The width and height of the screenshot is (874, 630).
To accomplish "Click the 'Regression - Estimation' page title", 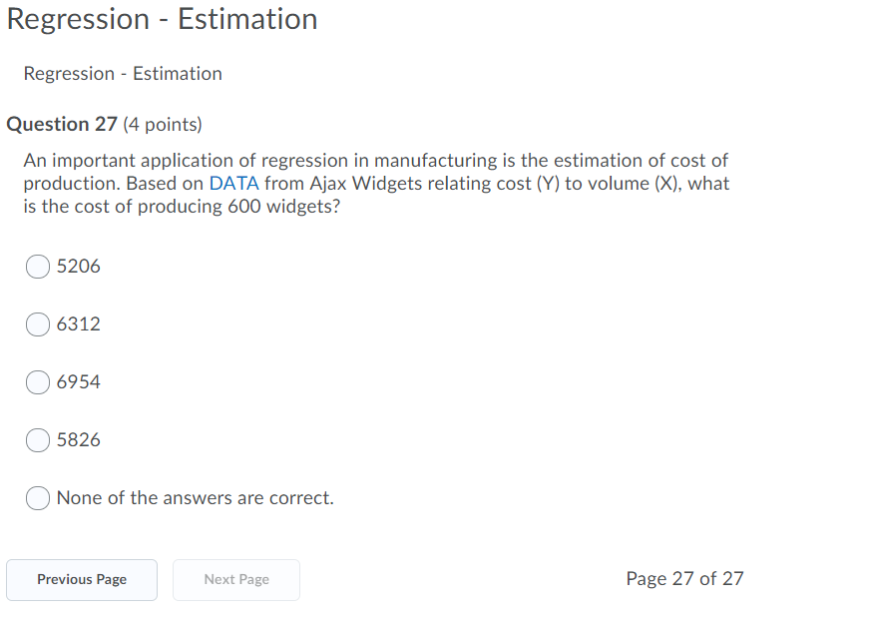I will pos(164,19).
